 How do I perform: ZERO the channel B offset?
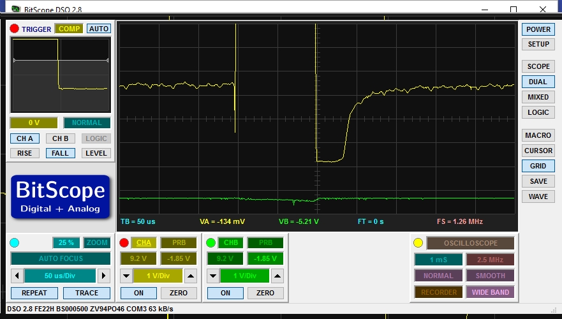[265, 293]
